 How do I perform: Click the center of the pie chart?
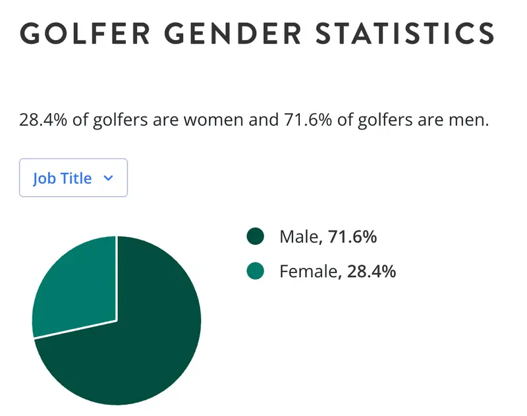[117, 321]
